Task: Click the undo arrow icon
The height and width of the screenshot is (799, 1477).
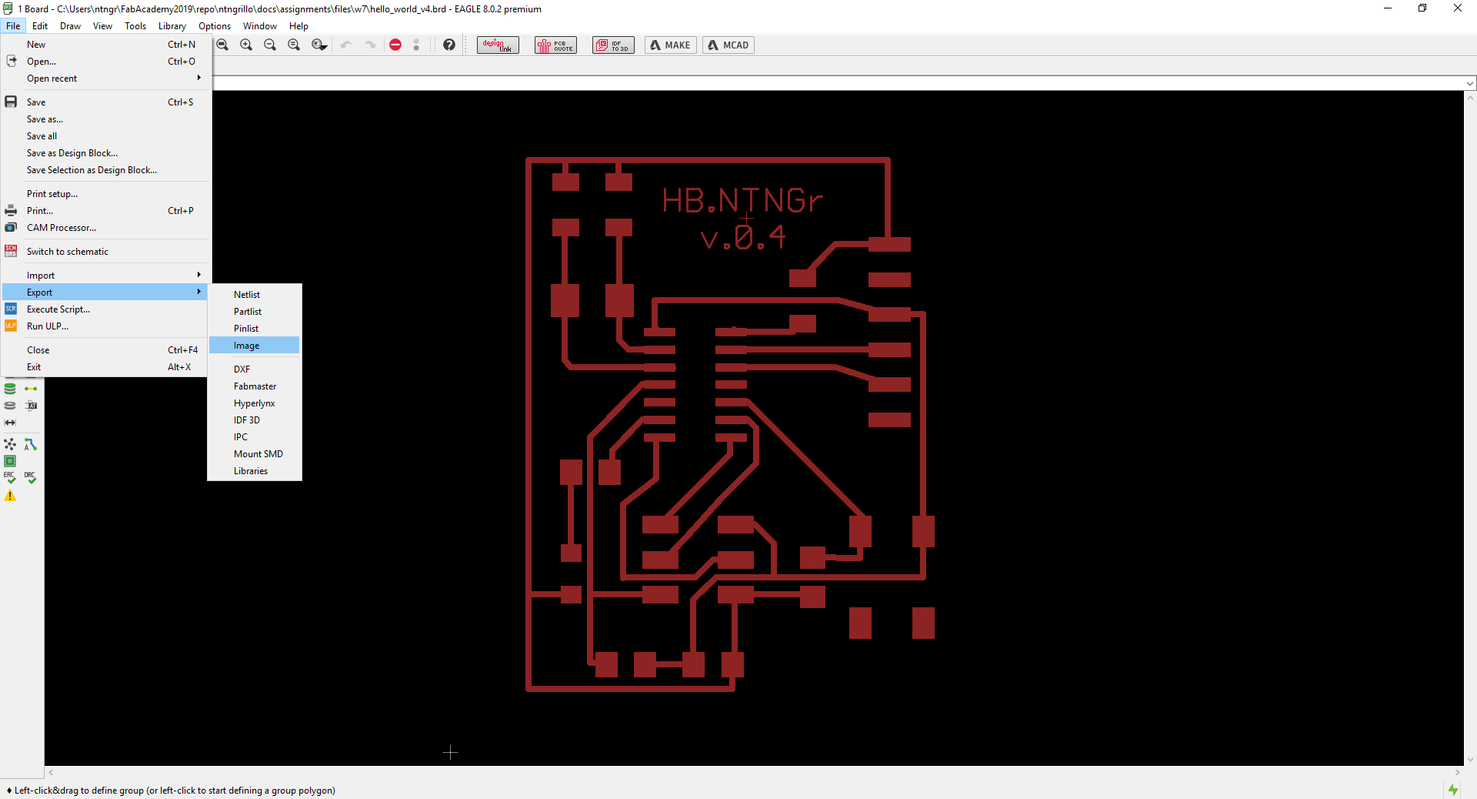Action: (346, 45)
